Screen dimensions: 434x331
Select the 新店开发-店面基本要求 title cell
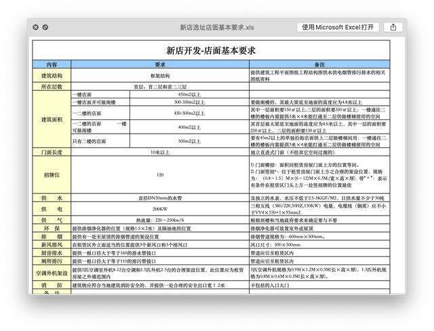pos(211,50)
